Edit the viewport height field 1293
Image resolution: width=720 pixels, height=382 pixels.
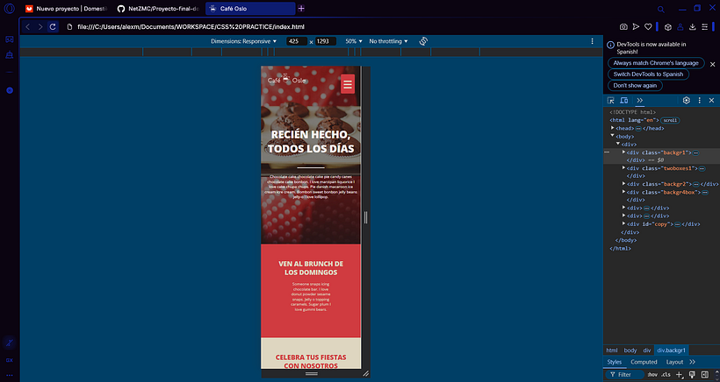[326, 41]
